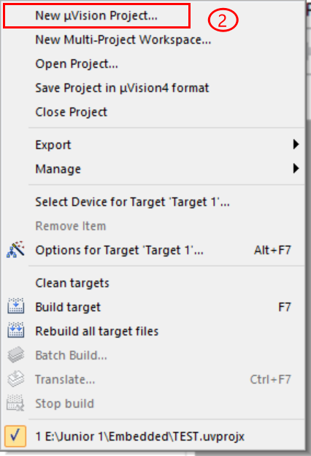Select New Multi-Project Workspace...
The height and width of the screenshot is (456, 311).
[x=123, y=40]
